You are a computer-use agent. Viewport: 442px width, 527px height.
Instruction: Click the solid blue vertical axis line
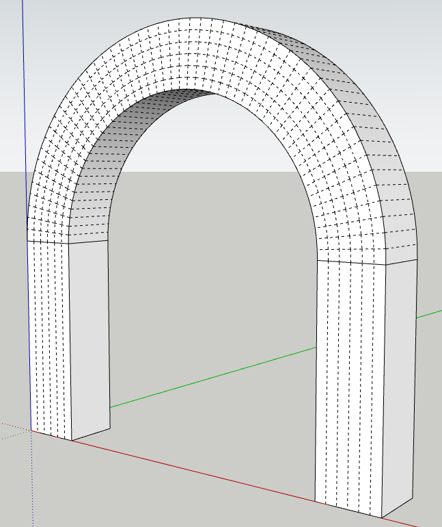(x=25, y=103)
